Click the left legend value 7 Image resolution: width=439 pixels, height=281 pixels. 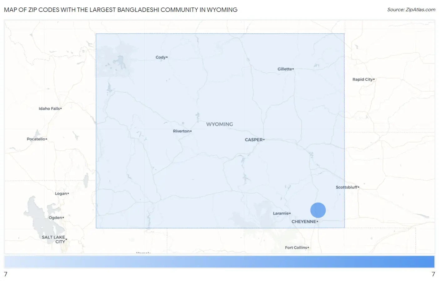coord(6,274)
